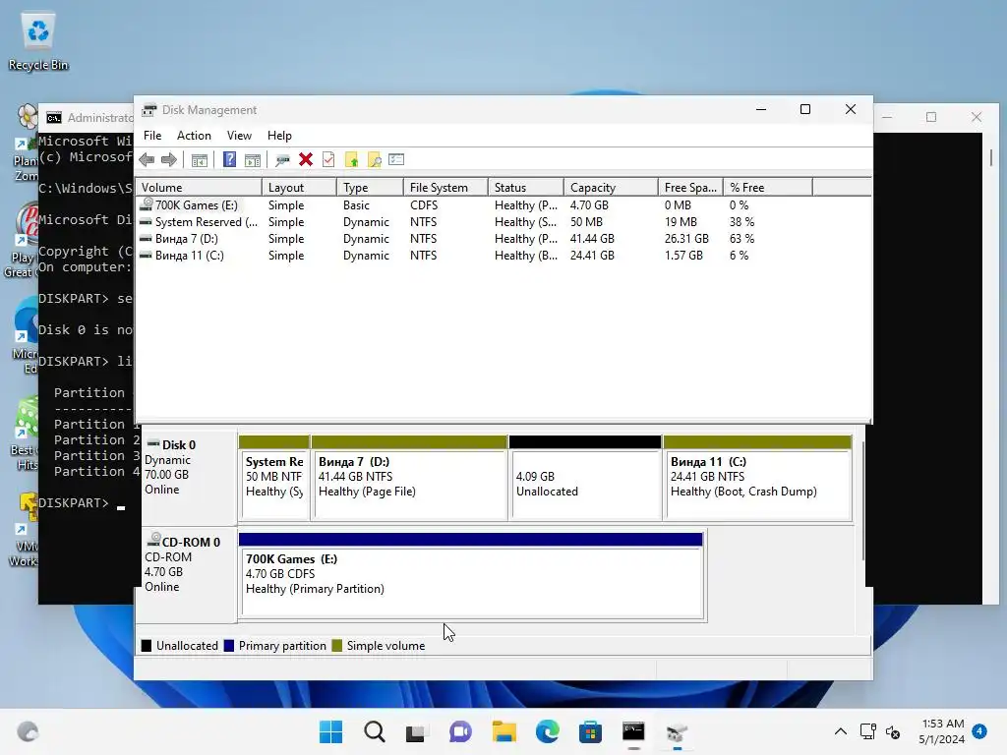
Task: Sort by the % Free column header
Action: click(x=767, y=188)
